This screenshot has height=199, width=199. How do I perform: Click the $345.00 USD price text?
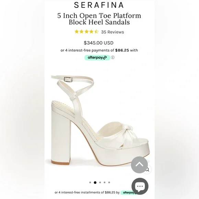98,43
